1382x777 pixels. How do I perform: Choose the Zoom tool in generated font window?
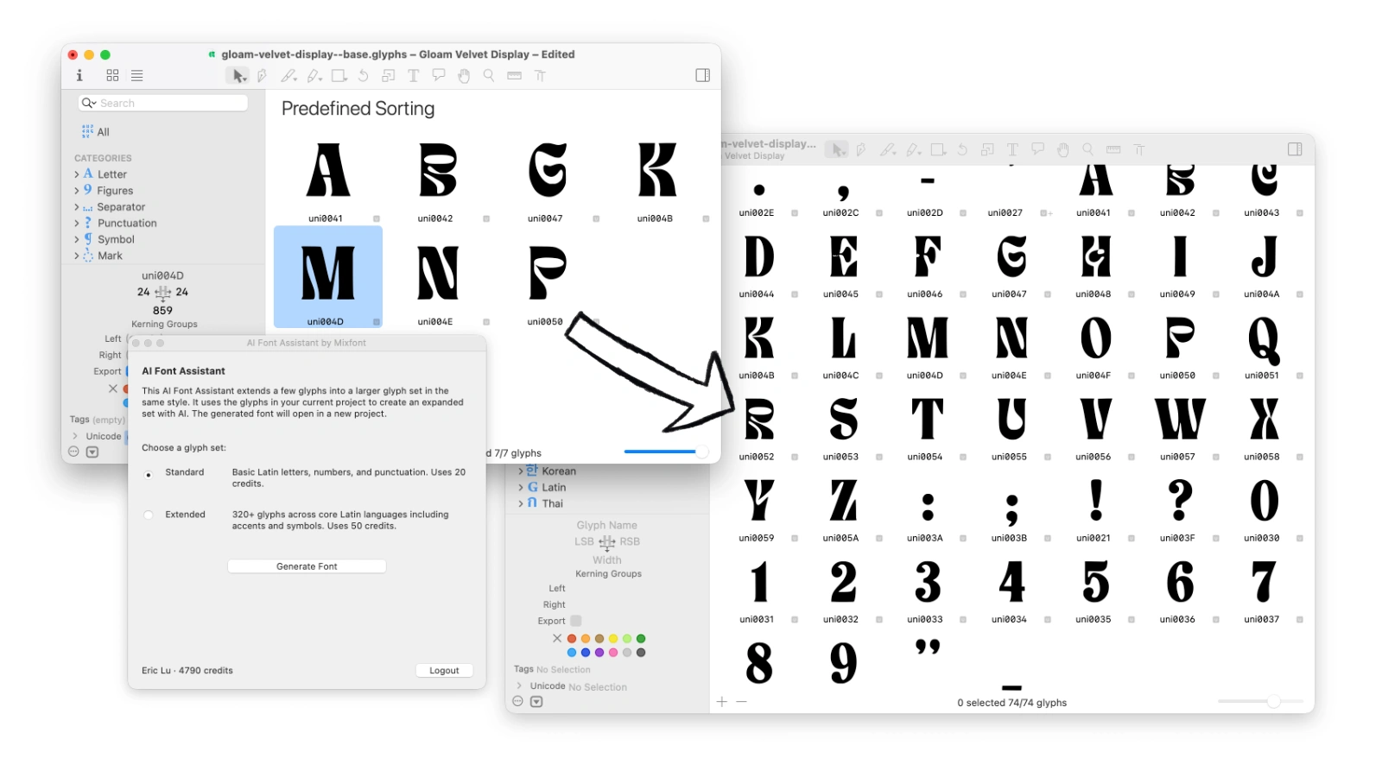(1088, 149)
